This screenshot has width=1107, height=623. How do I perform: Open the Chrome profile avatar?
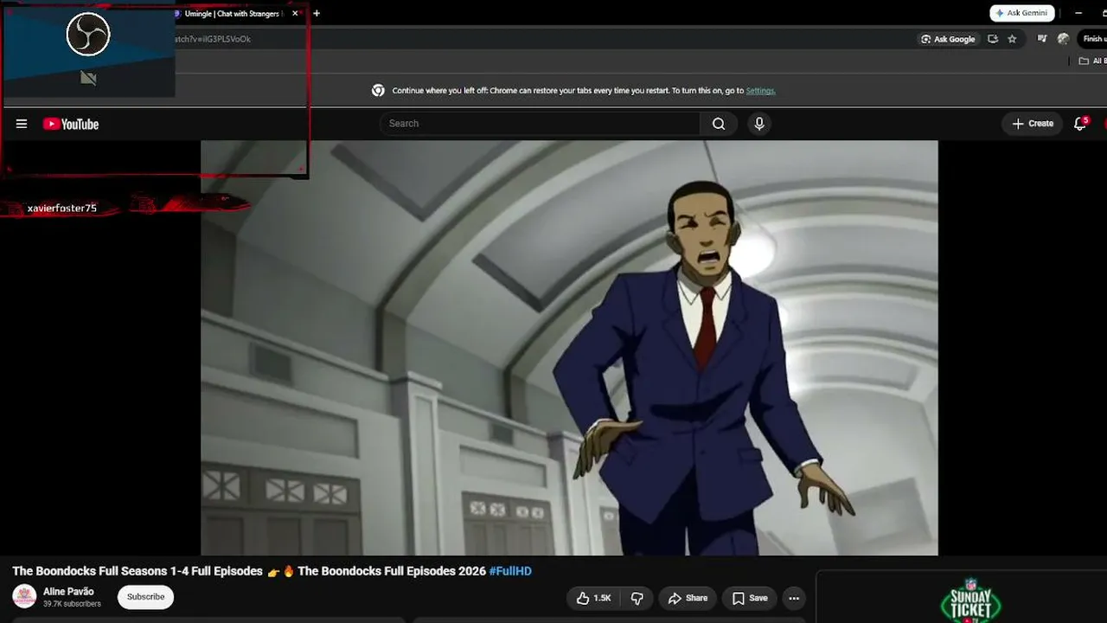pos(1063,39)
